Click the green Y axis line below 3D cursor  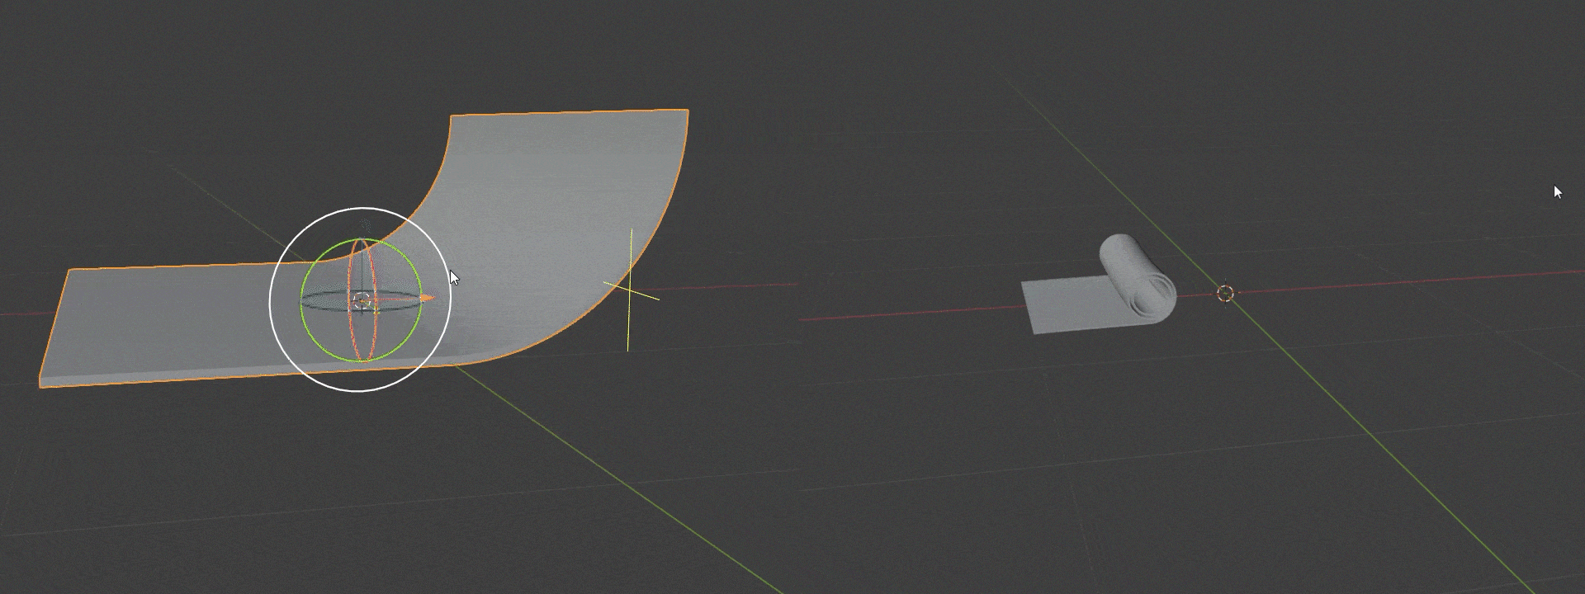[x=1362, y=427]
